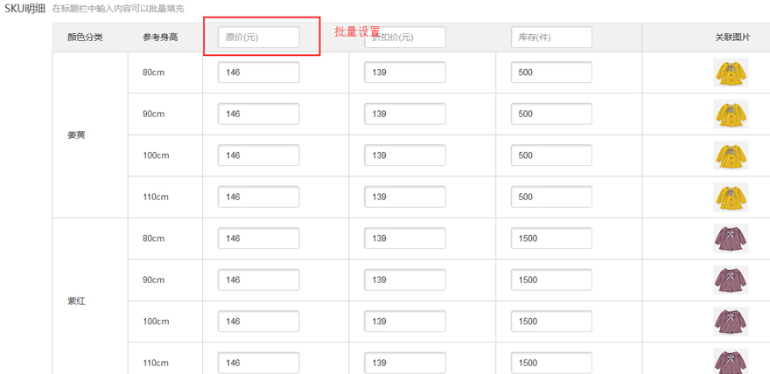
Task: Edit stock field for purple-red 110cm SKU
Action: click(x=551, y=363)
